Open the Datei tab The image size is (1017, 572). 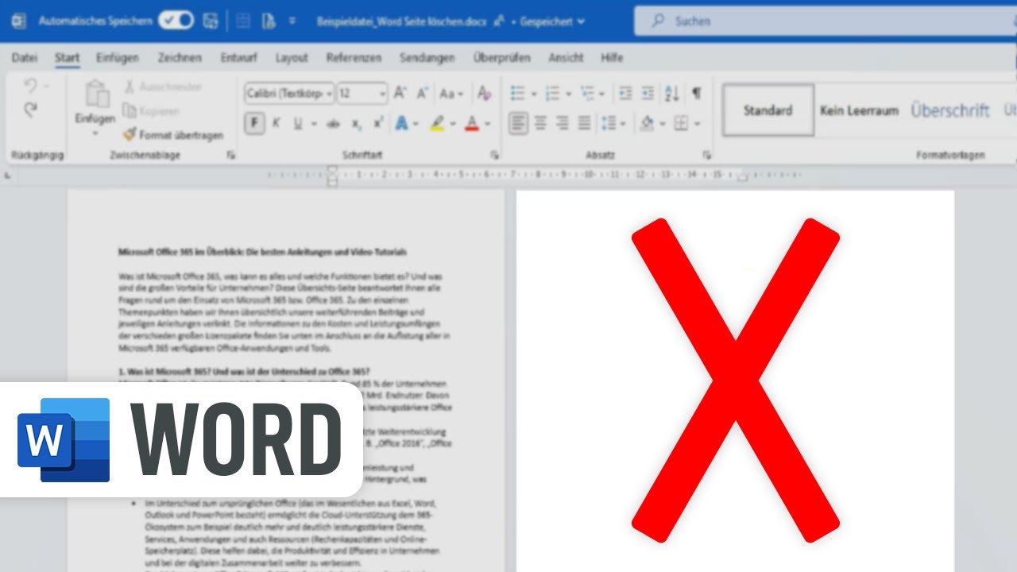(25, 57)
